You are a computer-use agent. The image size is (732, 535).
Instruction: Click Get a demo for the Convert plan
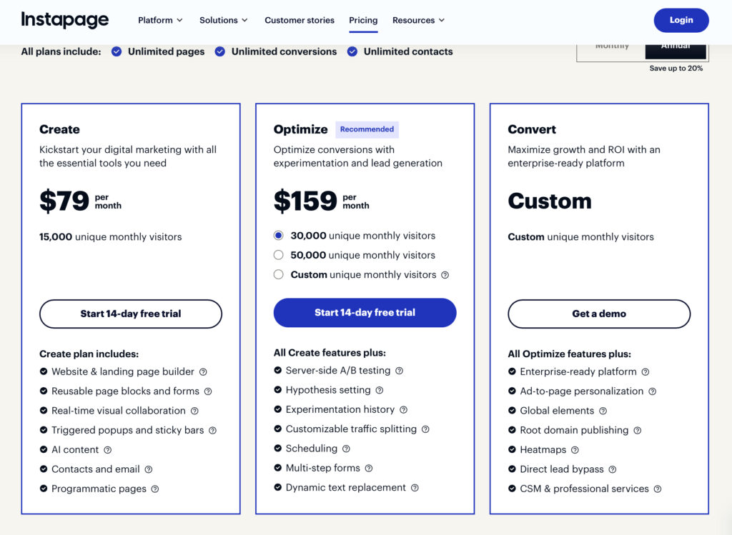pos(598,314)
